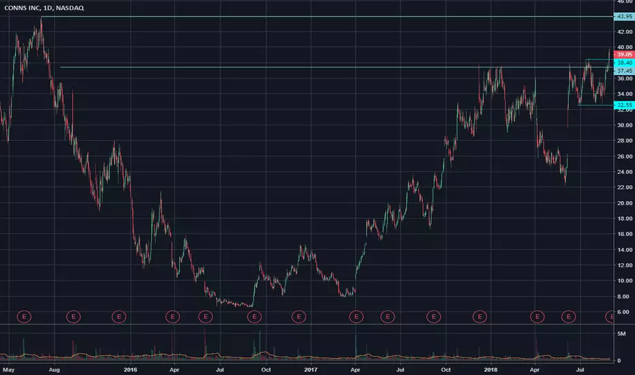Click the 5M volume axis label
635x375 pixels.
click(621, 333)
